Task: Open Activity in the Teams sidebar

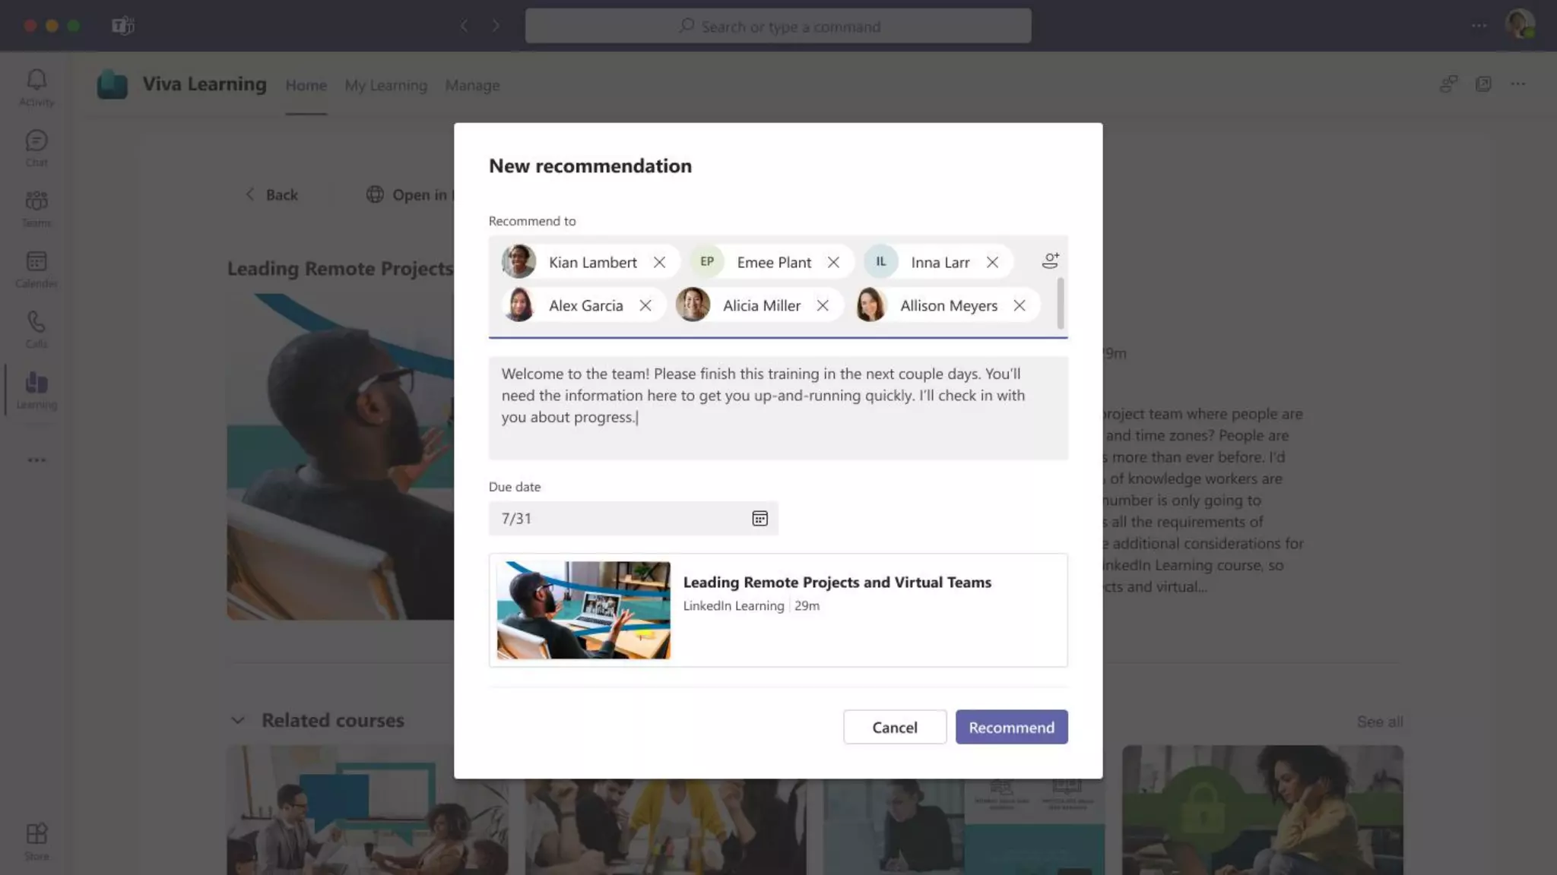Action: pyautogui.click(x=36, y=87)
